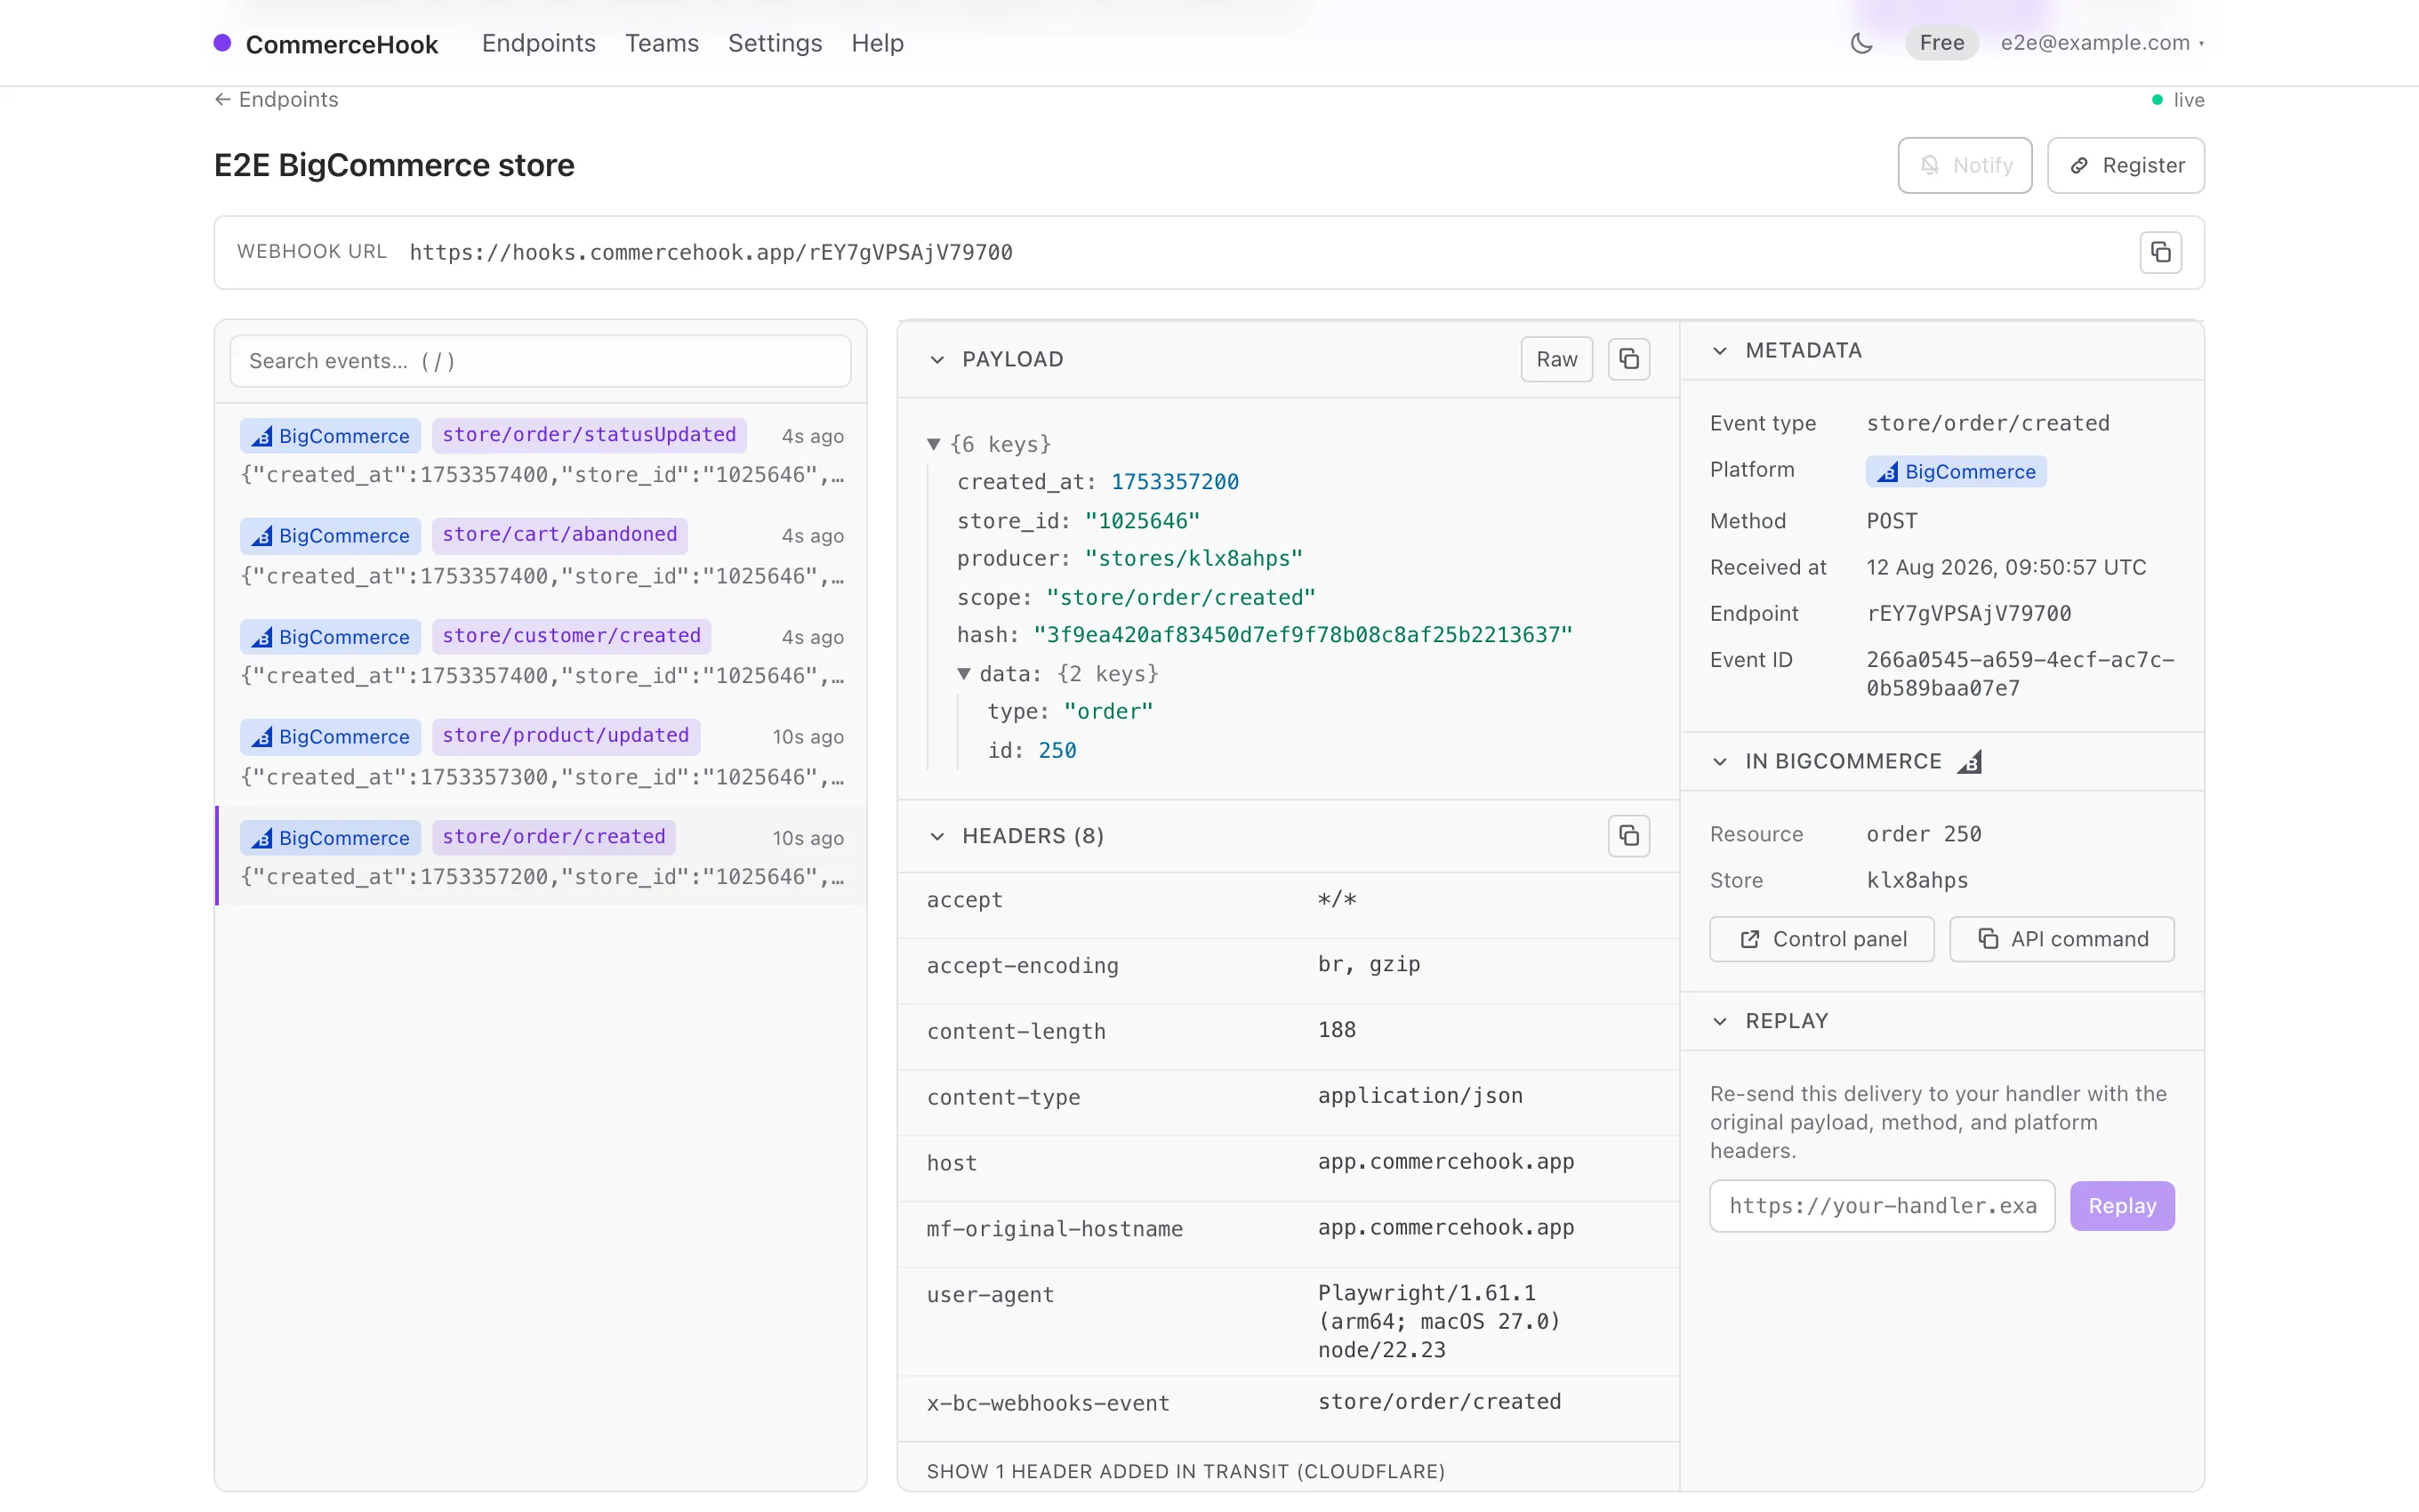2419x1512 pixels.
Task: Click the CommerceHook purple logo dot
Action: [223, 43]
